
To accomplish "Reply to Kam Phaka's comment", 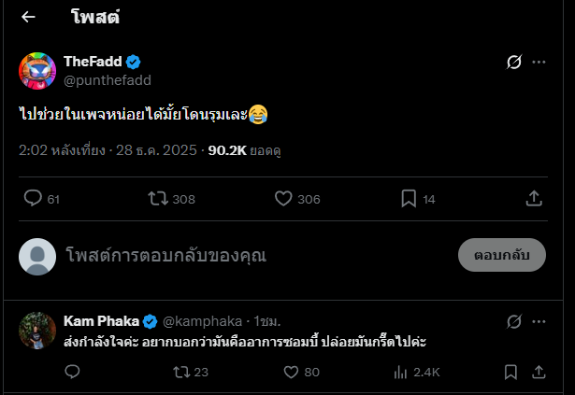I will point(73,372).
